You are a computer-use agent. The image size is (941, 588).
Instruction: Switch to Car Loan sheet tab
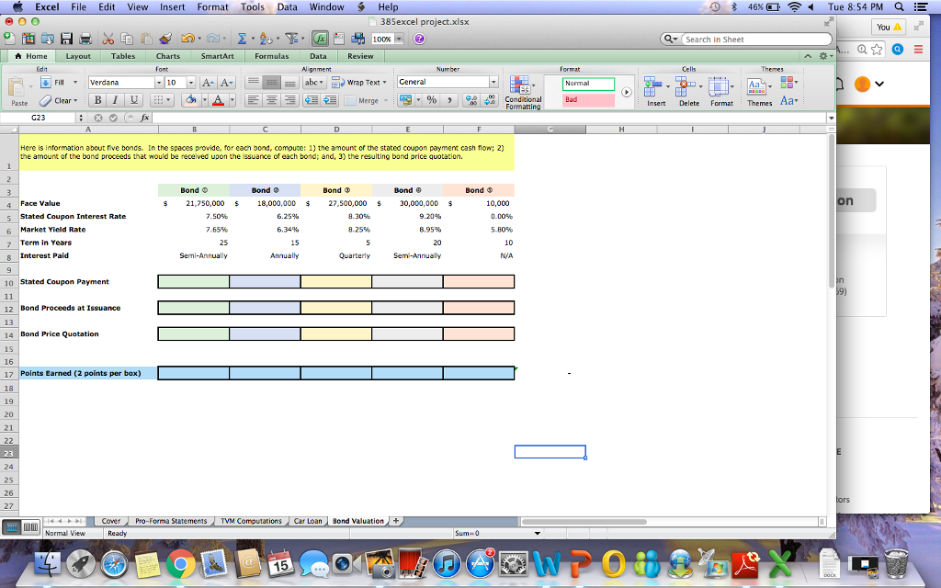coord(308,522)
